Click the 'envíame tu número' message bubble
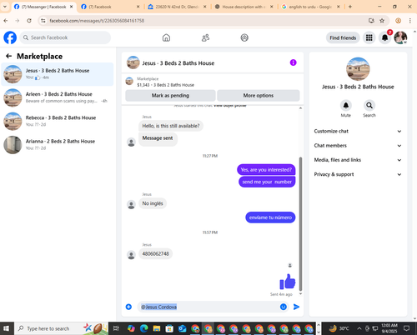417x335 pixels. coord(270,217)
